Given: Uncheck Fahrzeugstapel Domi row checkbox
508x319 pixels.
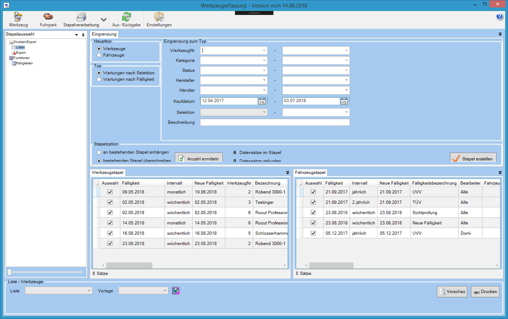Looking at the screenshot, I should [x=313, y=233].
